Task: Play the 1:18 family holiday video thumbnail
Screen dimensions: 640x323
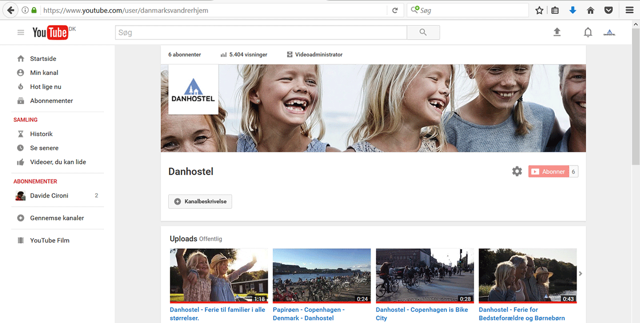Action: click(x=219, y=276)
